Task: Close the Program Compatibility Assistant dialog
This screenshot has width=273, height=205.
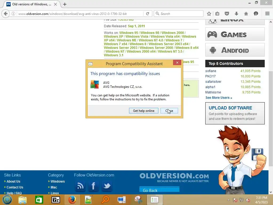Action: point(177,62)
